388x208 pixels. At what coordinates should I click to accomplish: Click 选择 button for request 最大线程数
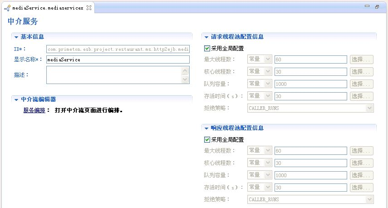361,59
